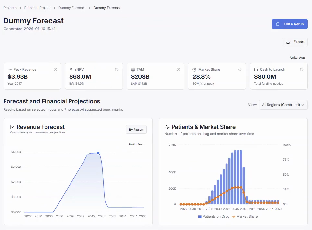Open the All Regions (Combined) view dropdown
The height and width of the screenshot is (230, 312).
pos(283,105)
